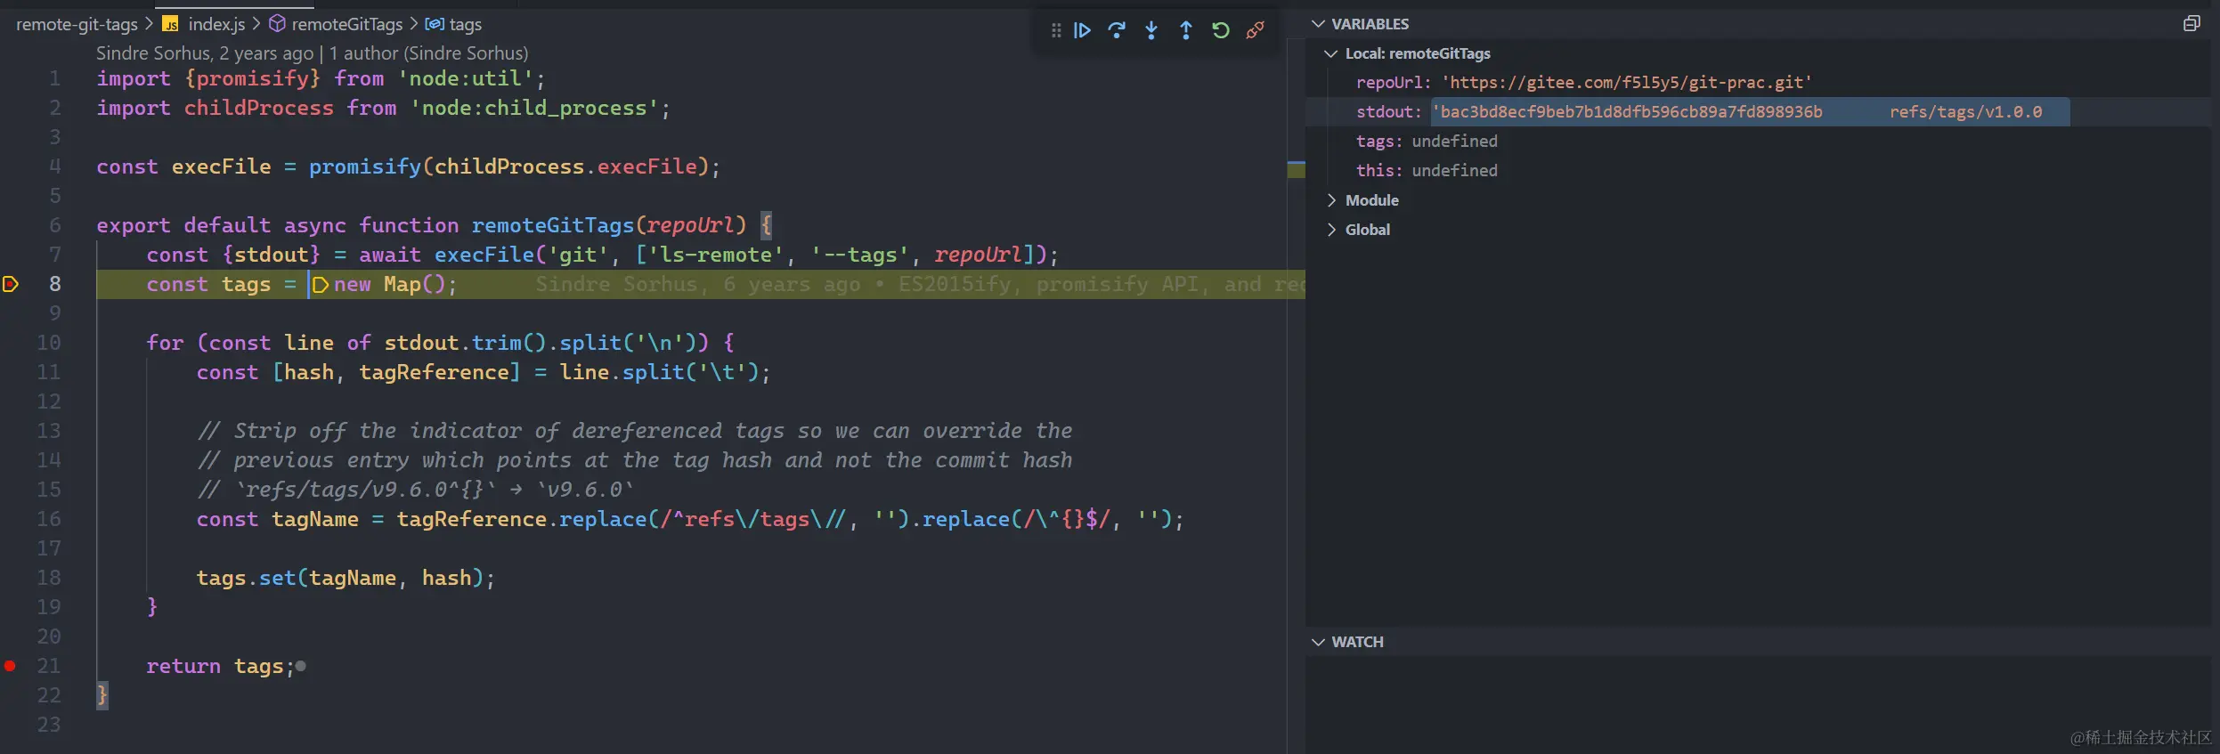
Task: Click the git blame author CodeLens
Action: coord(312,53)
